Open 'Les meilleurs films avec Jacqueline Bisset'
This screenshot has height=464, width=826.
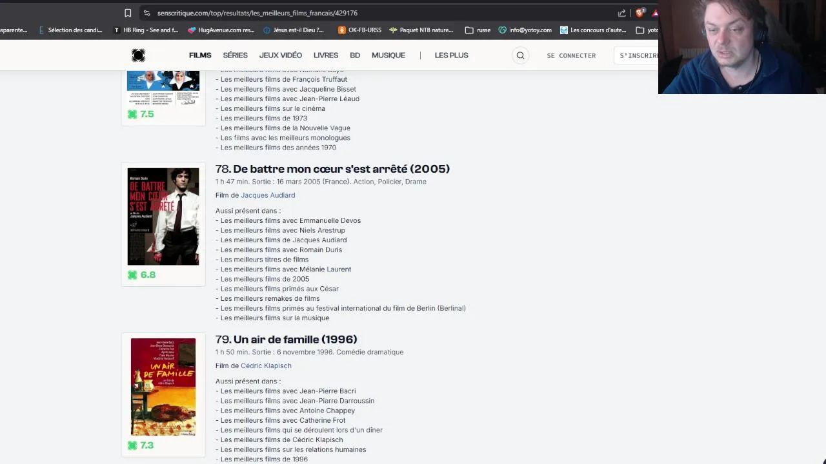(x=288, y=89)
